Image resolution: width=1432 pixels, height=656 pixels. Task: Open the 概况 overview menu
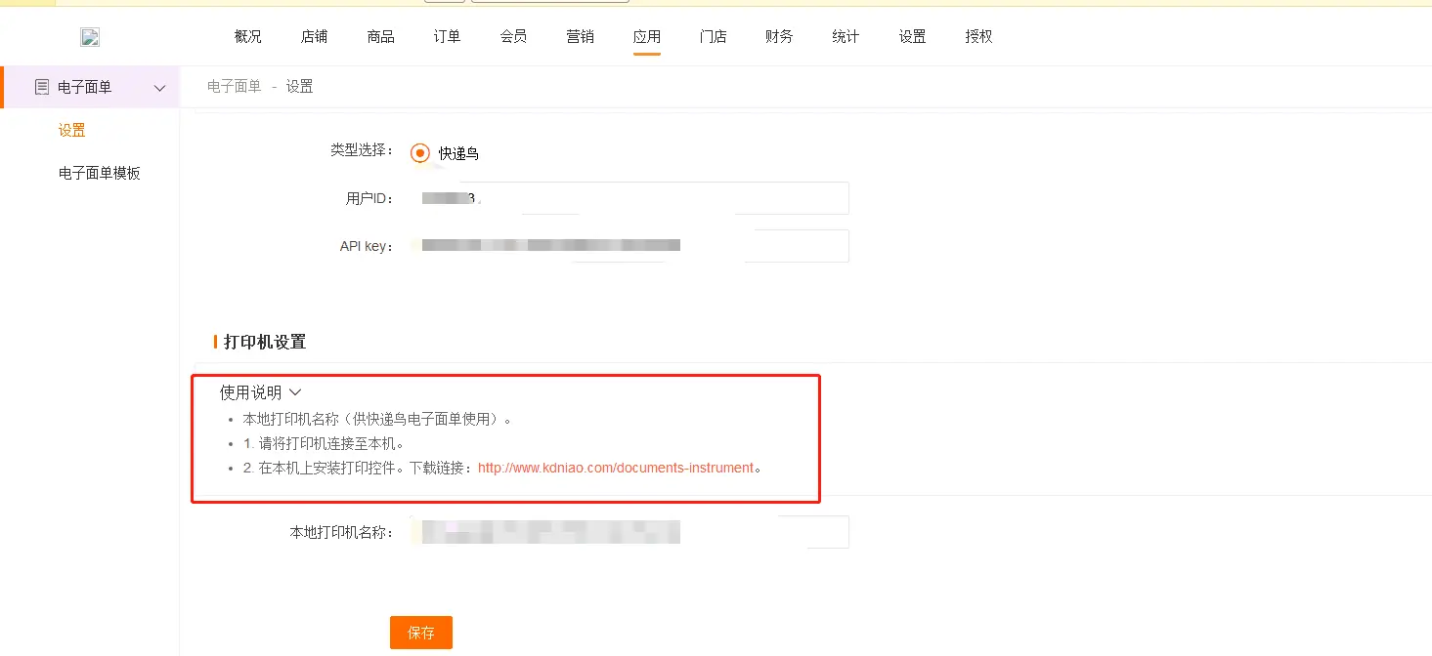pos(248,37)
